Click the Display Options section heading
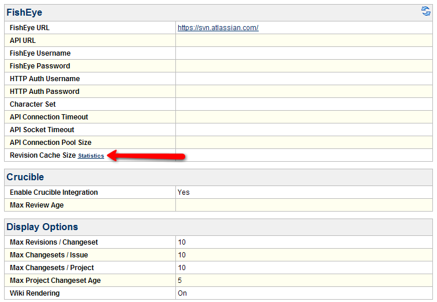 [42, 227]
